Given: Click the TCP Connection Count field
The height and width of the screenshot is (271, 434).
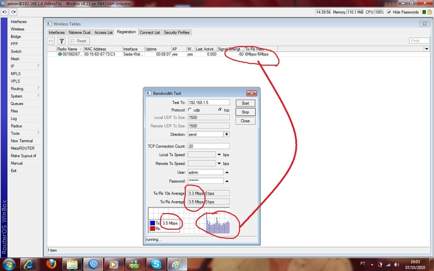Looking at the screenshot, I should pos(209,146).
